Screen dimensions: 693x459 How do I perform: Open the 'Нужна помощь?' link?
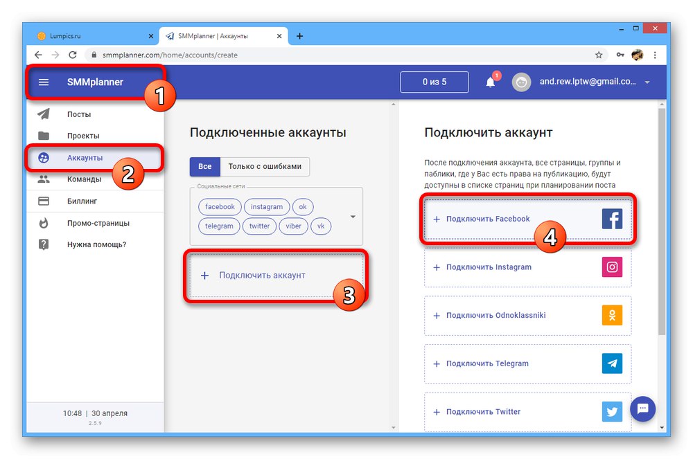(x=95, y=244)
